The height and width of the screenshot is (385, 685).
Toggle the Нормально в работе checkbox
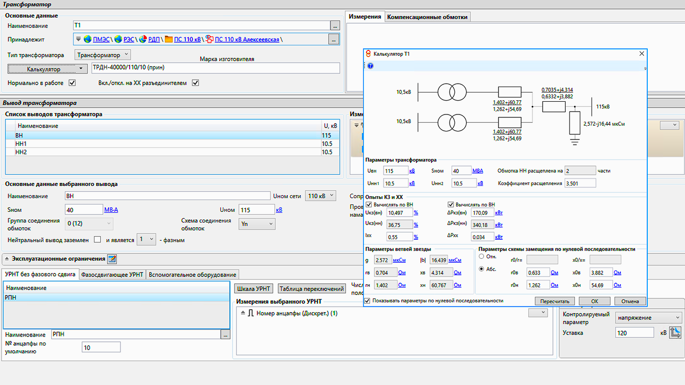[72, 83]
